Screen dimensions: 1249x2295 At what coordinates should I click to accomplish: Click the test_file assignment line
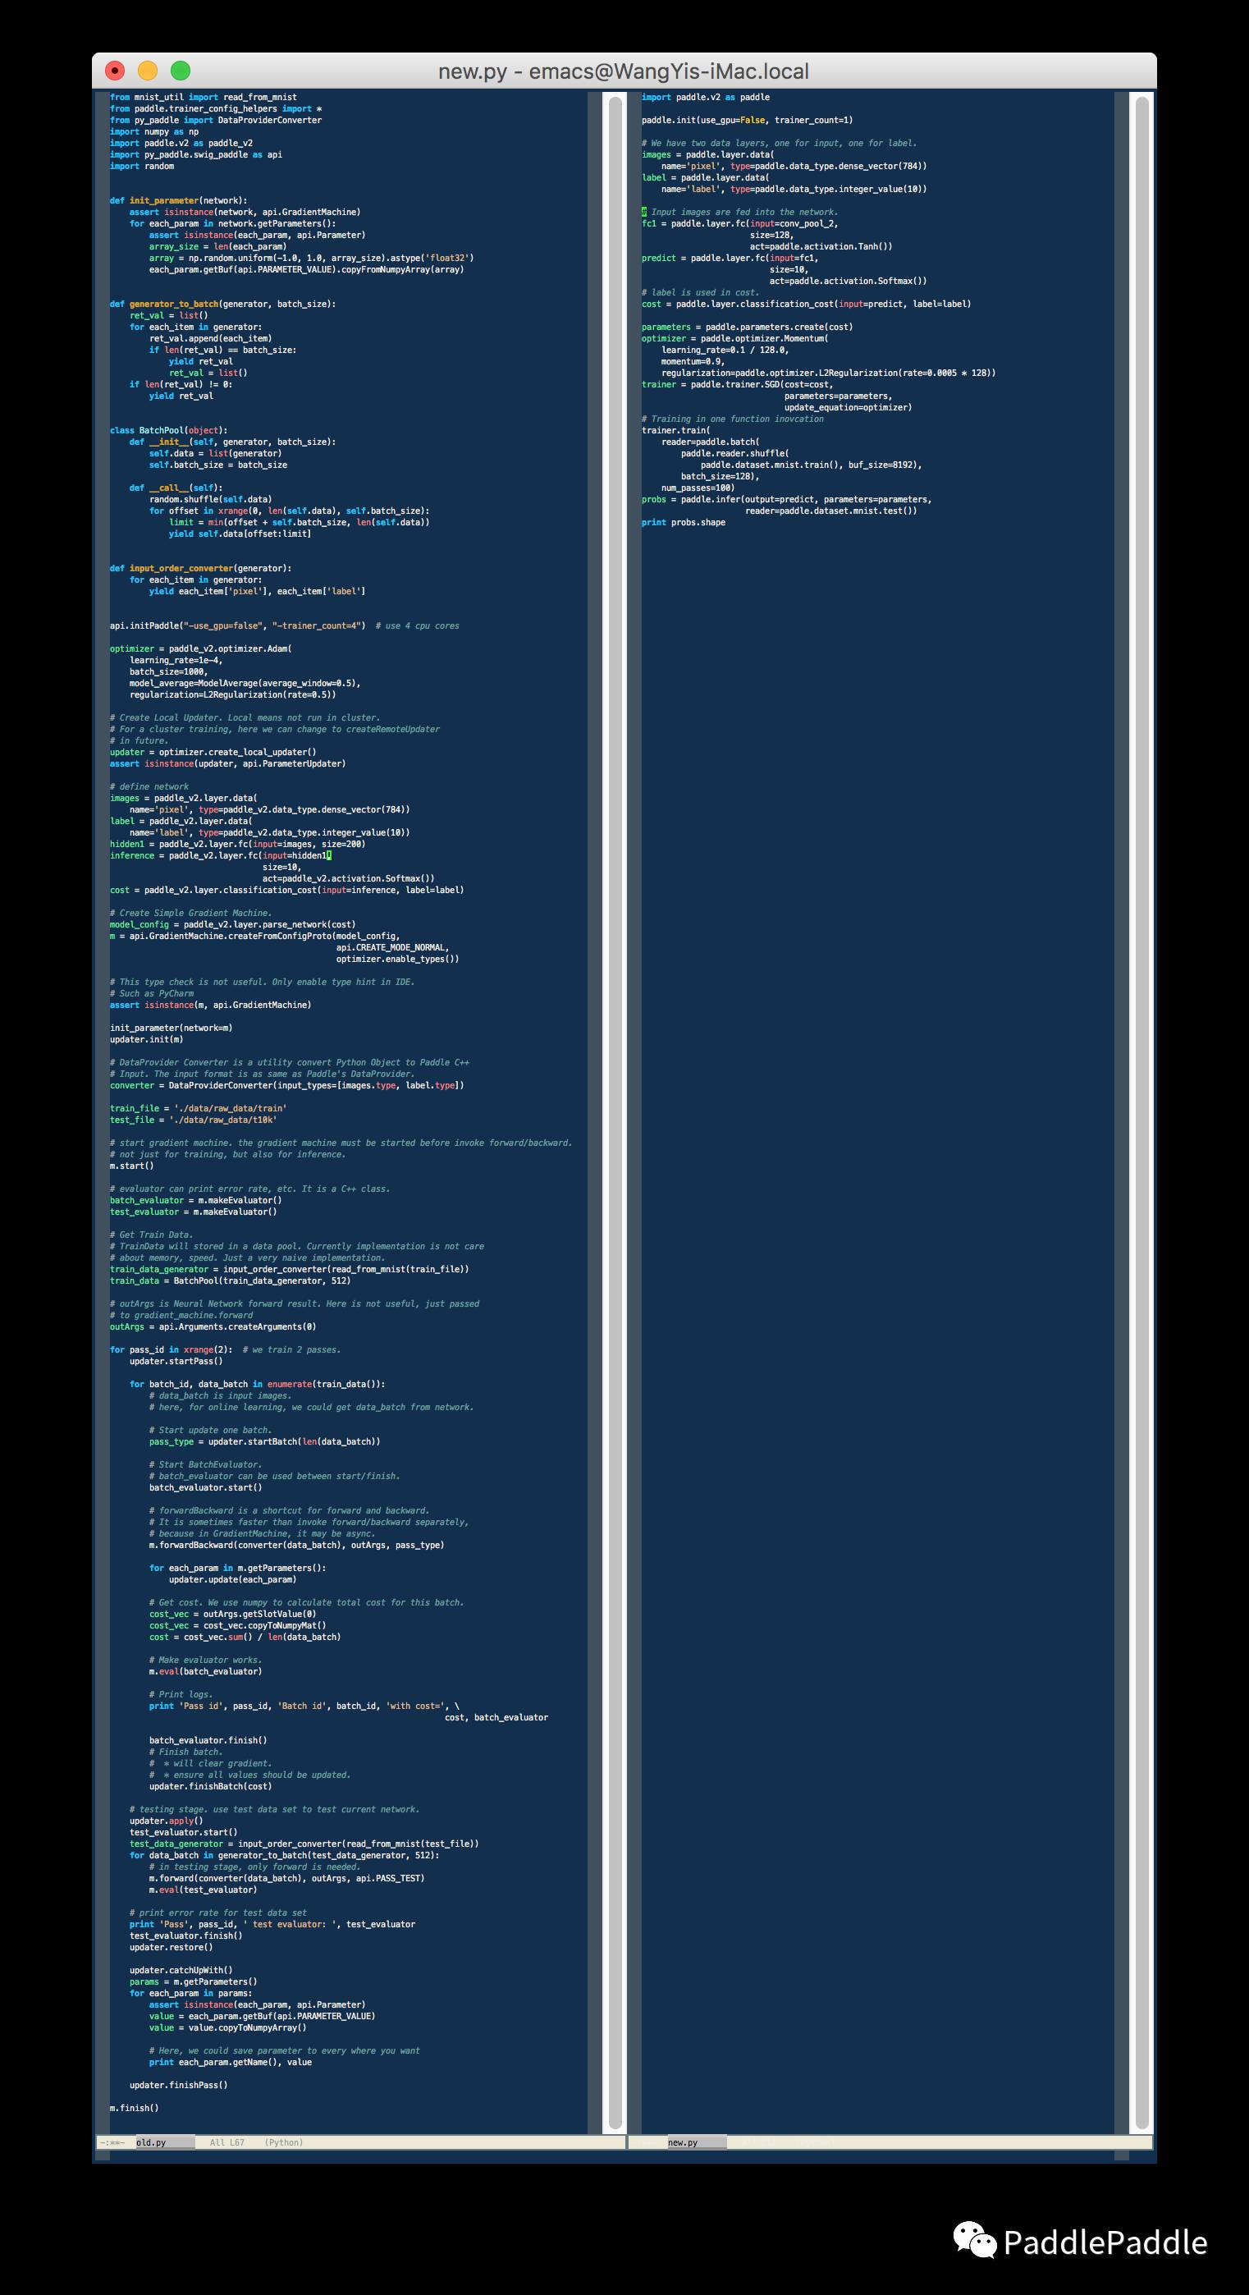click(x=194, y=1120)
